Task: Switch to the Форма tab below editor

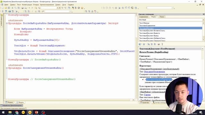Action: [9, 102]
